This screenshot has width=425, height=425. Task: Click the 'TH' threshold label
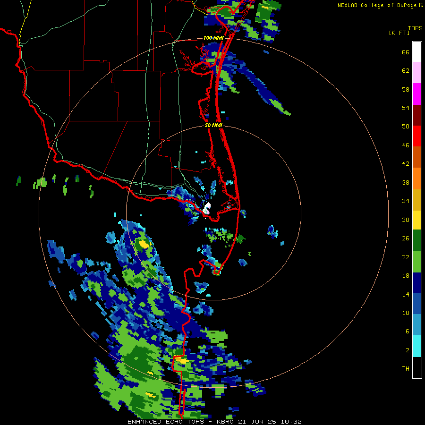point(406,369)
